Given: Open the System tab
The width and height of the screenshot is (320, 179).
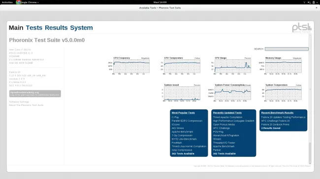Looking at the screenshot, I should pyautogui.click(x=81, y=27).
